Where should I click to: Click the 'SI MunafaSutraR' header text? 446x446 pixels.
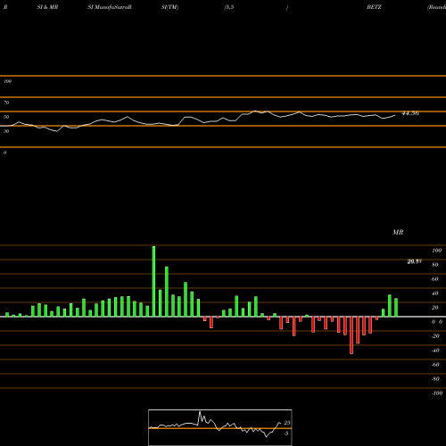tap(110, 7)
